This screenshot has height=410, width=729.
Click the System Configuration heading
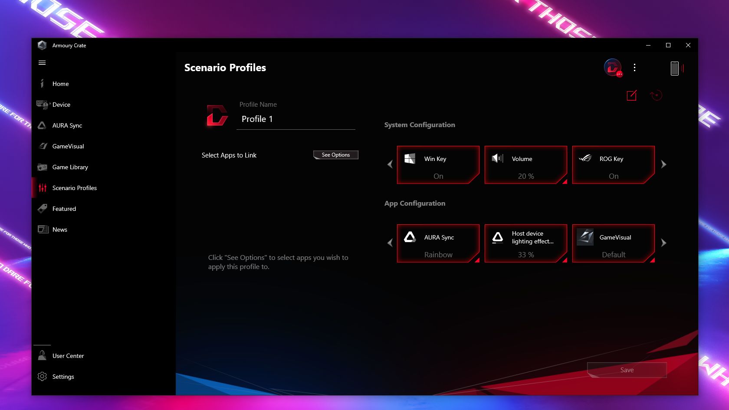420,125
